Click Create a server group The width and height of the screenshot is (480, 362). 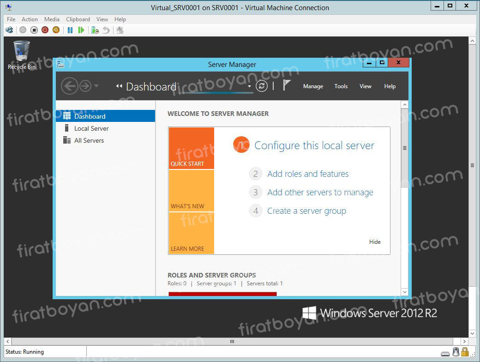[307, 211]
